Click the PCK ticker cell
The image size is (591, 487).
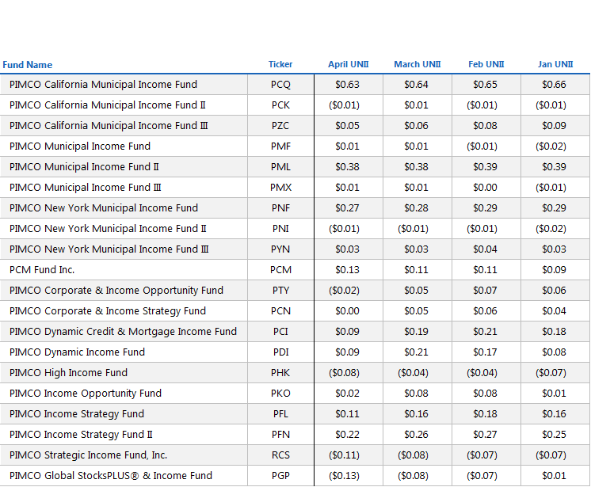[280, 105]
